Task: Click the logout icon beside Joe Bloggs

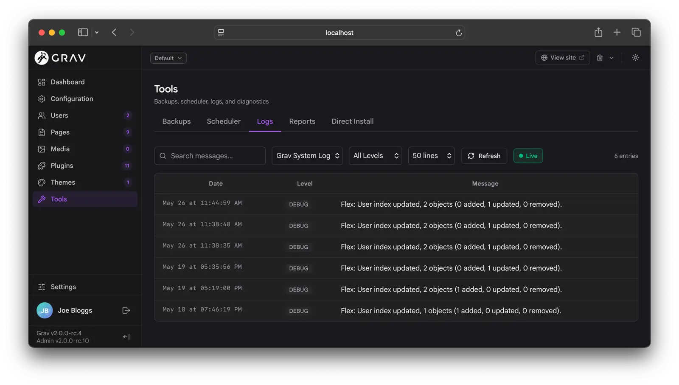Action: [126, 311]
